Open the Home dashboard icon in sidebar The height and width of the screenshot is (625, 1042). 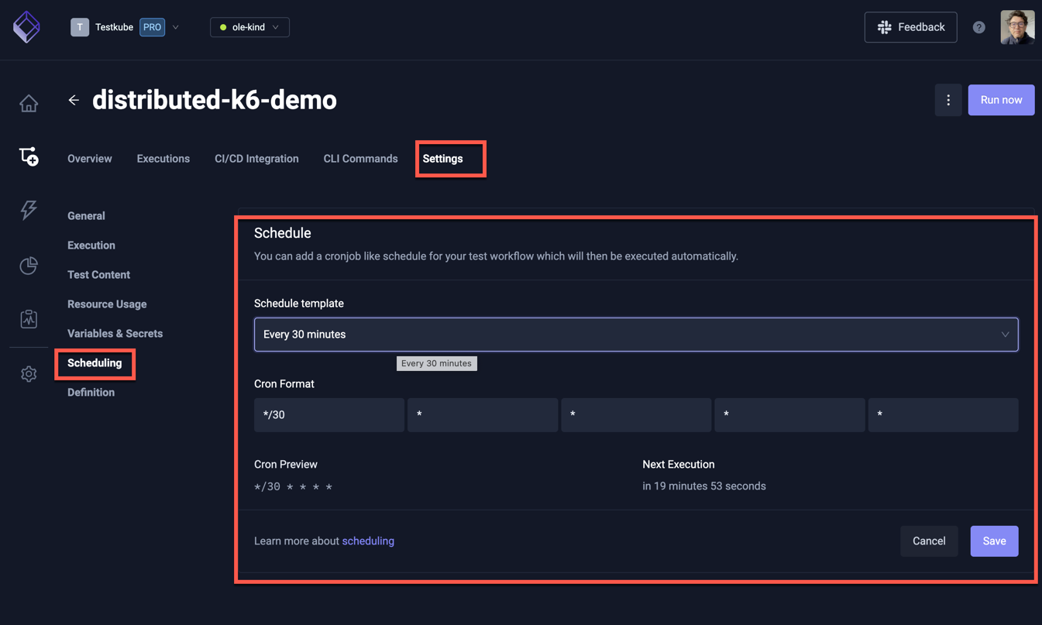pyautogui.click(x=29, y=103)
